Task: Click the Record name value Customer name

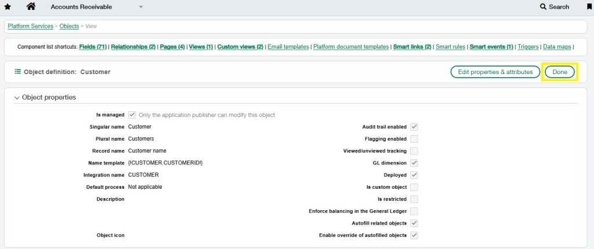Action: coord(147,151)
